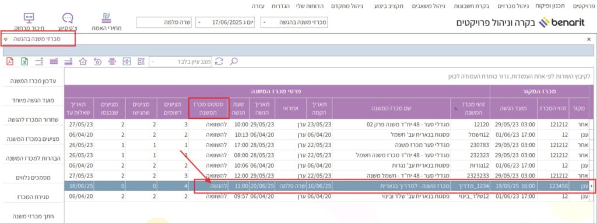Click the star favorites toolbar icon
Image resolution: width=597 pixels, height=223 pixels.
pyautogui.click(x=83, y=61)
